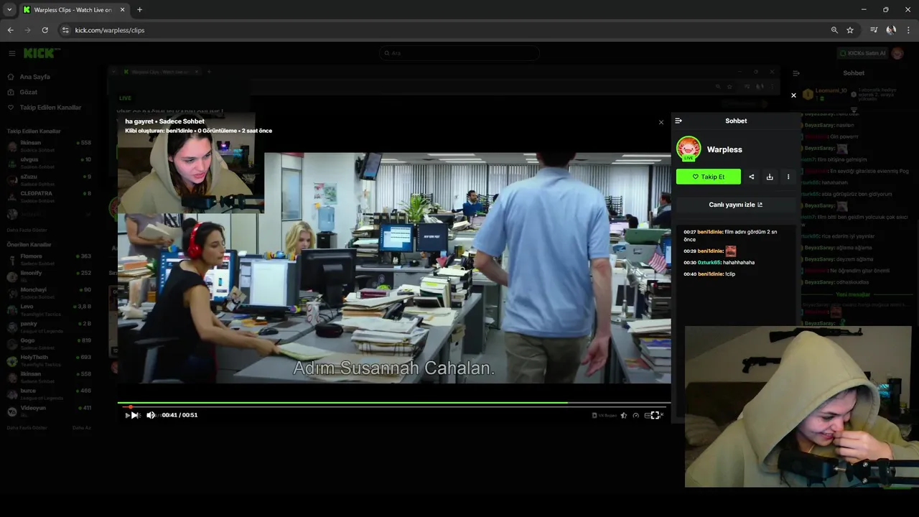Click the star icon in player controls
Image resolution: width=919 pixels, height=517 pixels.
click(623, 415)
